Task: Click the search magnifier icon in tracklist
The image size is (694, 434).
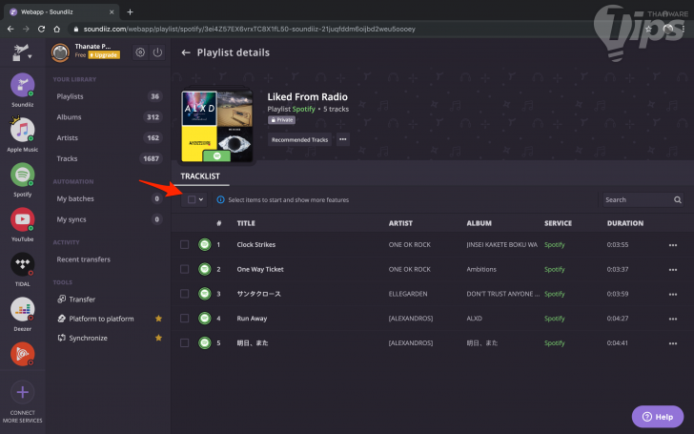Action: (x=677, y=199)
